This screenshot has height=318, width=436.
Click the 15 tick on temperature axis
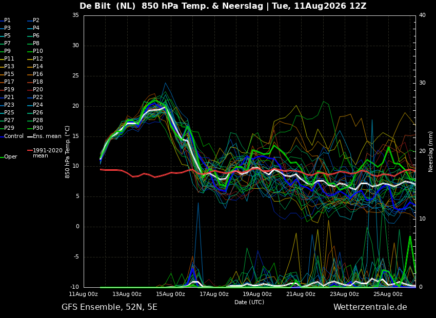(75, 136)
